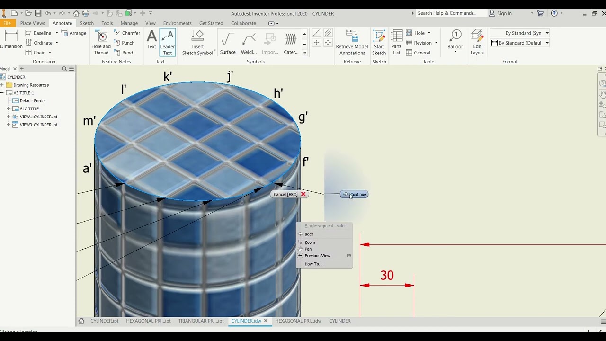Select the Surface texture symbol
606x341 pixels.
pos(228,43)
